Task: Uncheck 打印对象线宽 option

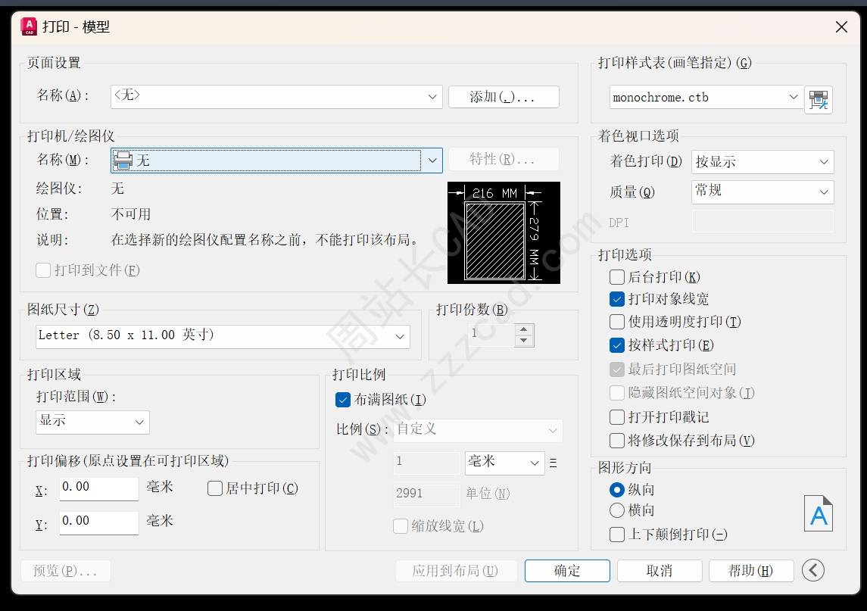Action: [x=616, y=299]
